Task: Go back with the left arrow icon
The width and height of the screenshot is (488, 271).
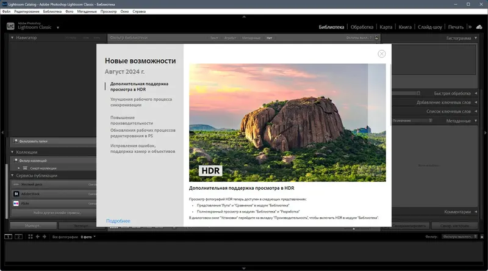Action: pos(38,237)
